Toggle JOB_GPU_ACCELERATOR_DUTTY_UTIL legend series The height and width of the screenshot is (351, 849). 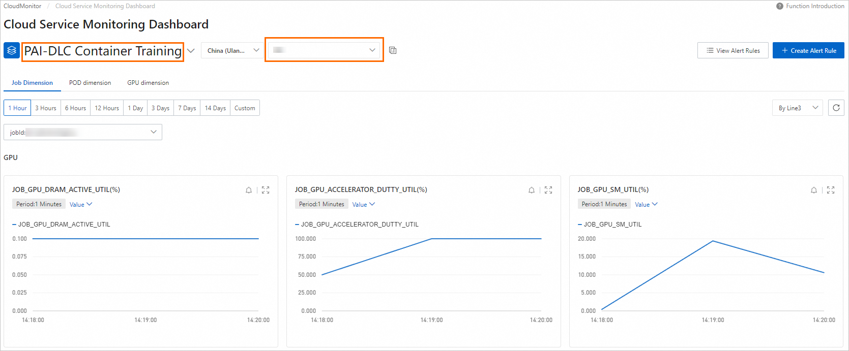(357, 224)
